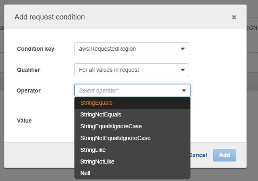Click the Qualifier dropdown arrow
This screenshot has height=181, width=258.
[183, 70]
